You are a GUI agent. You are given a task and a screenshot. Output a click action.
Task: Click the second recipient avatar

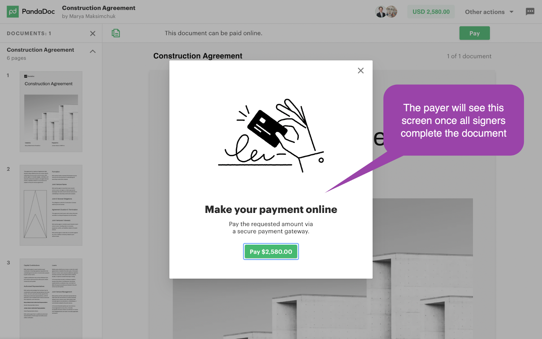click(x=392, y=12)
